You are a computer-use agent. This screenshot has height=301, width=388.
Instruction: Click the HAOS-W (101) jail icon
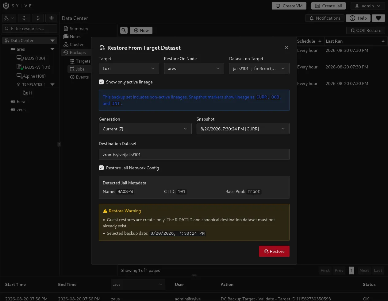point(19,67)
